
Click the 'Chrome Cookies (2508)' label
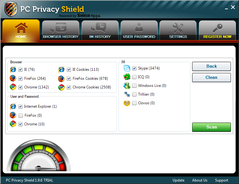[x=92, y=87]
